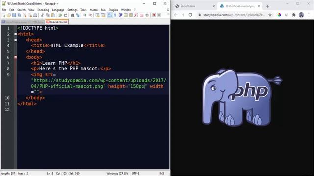Open the Encoding menu

(x=43, y=10)
